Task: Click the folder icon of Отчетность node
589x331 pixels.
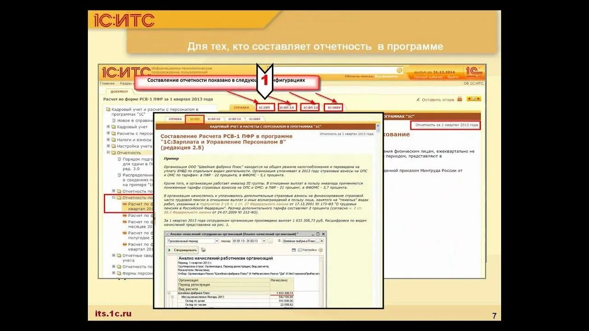Action: tap(114, 153)
